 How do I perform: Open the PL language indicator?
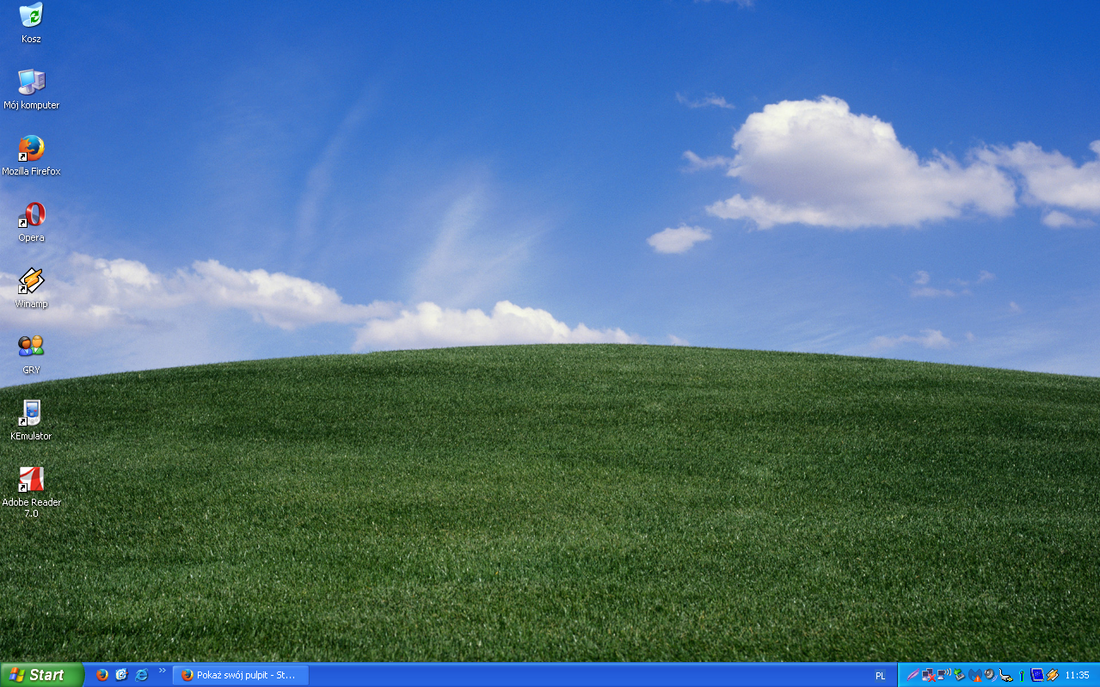(x=880, y=676)
